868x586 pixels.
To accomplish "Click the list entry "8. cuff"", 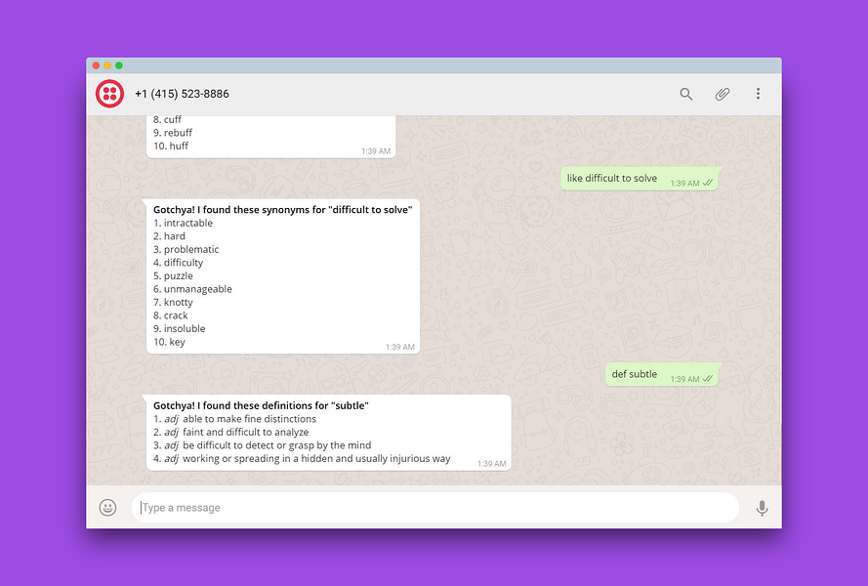I will pyautogui.click(x=167, y=119).
